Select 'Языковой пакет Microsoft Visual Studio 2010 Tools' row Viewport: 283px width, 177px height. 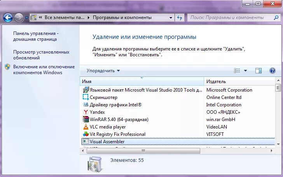point(178,90)
